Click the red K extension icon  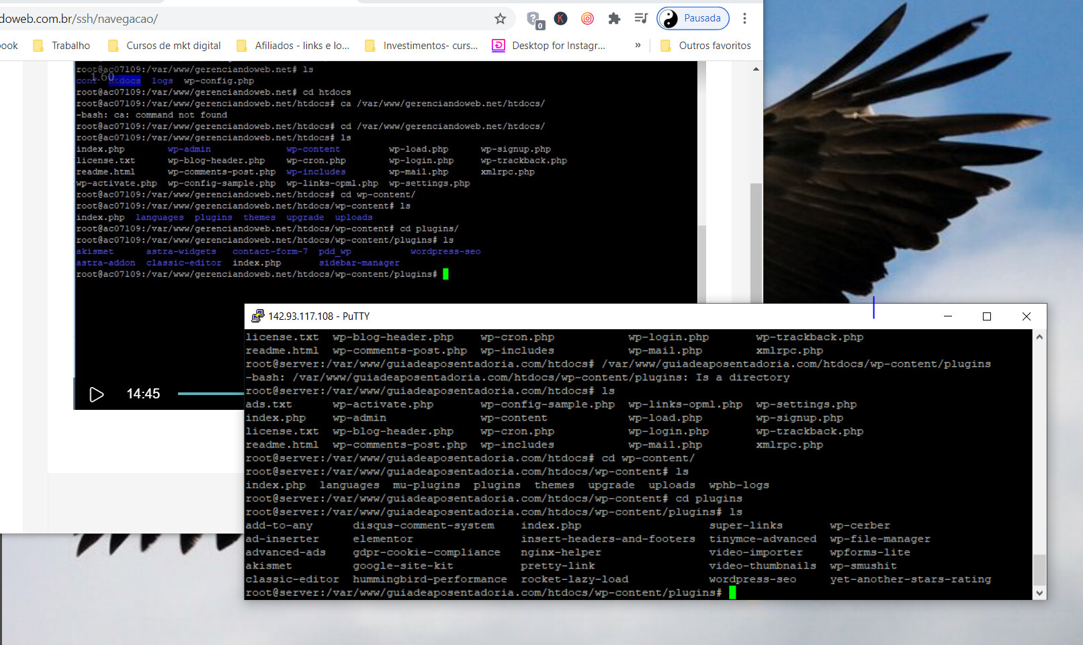[560, 19]
